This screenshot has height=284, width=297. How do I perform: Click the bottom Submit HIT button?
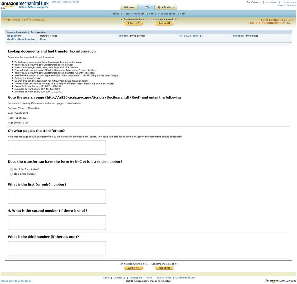133,268
